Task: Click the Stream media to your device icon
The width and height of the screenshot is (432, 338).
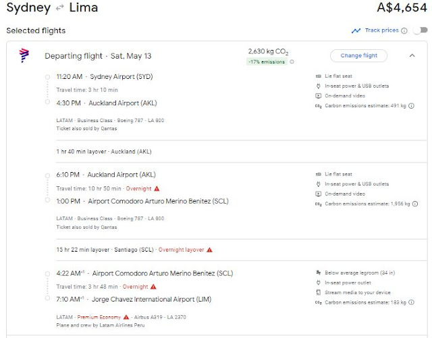Action: coord(318,293)
